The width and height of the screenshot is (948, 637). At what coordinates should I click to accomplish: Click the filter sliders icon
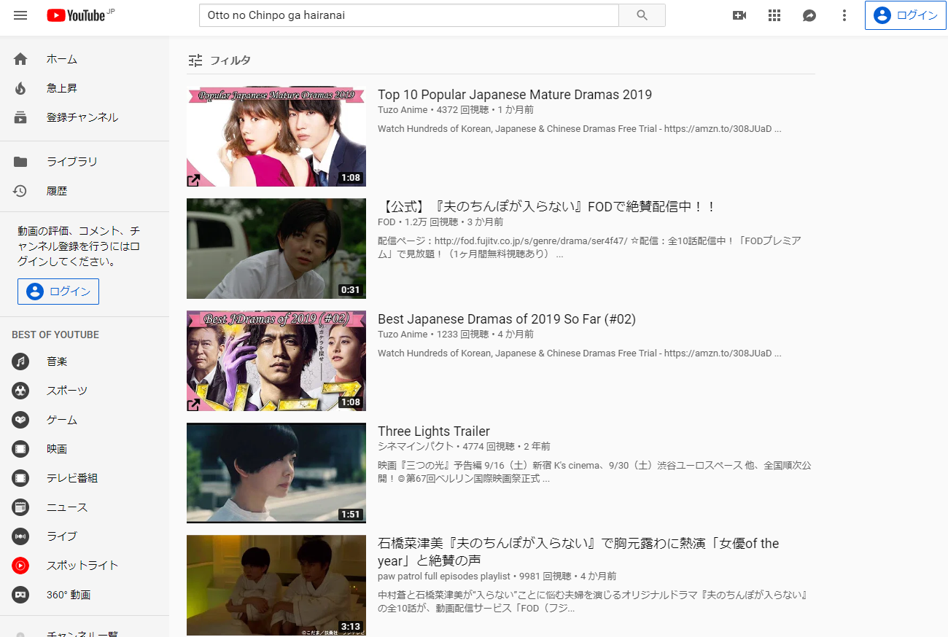click(x=195, y=60)
